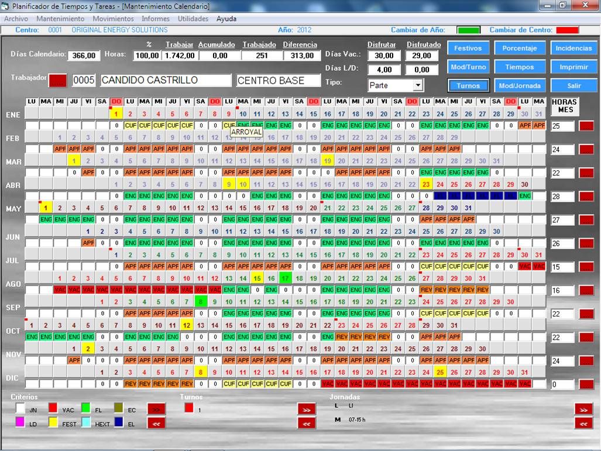Open the Archivo menu

click(x=16, y=19)
